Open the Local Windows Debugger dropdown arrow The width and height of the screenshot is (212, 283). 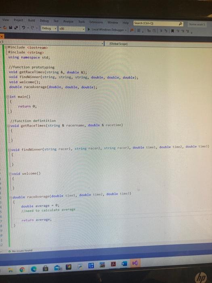pyautogui.click(x=126, y=30)
